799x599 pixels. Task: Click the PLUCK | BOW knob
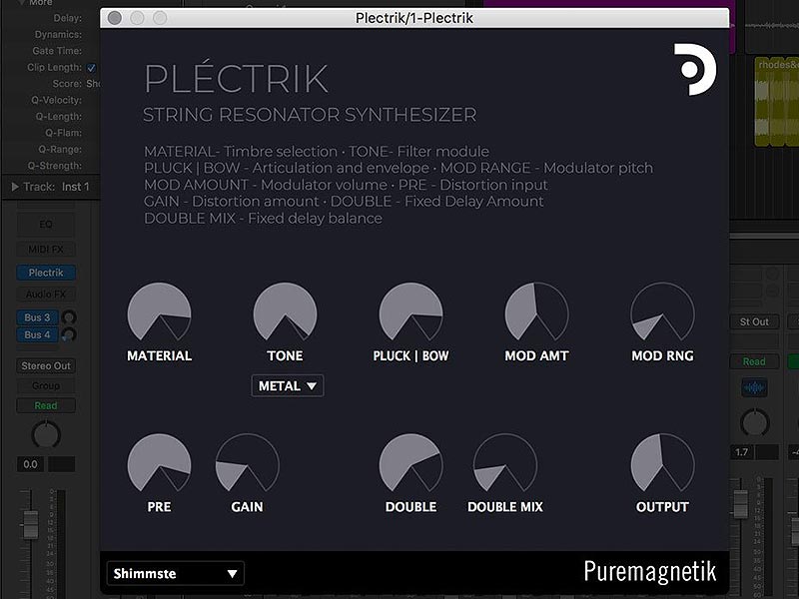[x=410, y=312]
